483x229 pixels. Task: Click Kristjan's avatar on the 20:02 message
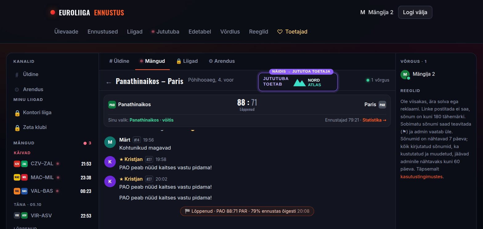click(110, 182)
